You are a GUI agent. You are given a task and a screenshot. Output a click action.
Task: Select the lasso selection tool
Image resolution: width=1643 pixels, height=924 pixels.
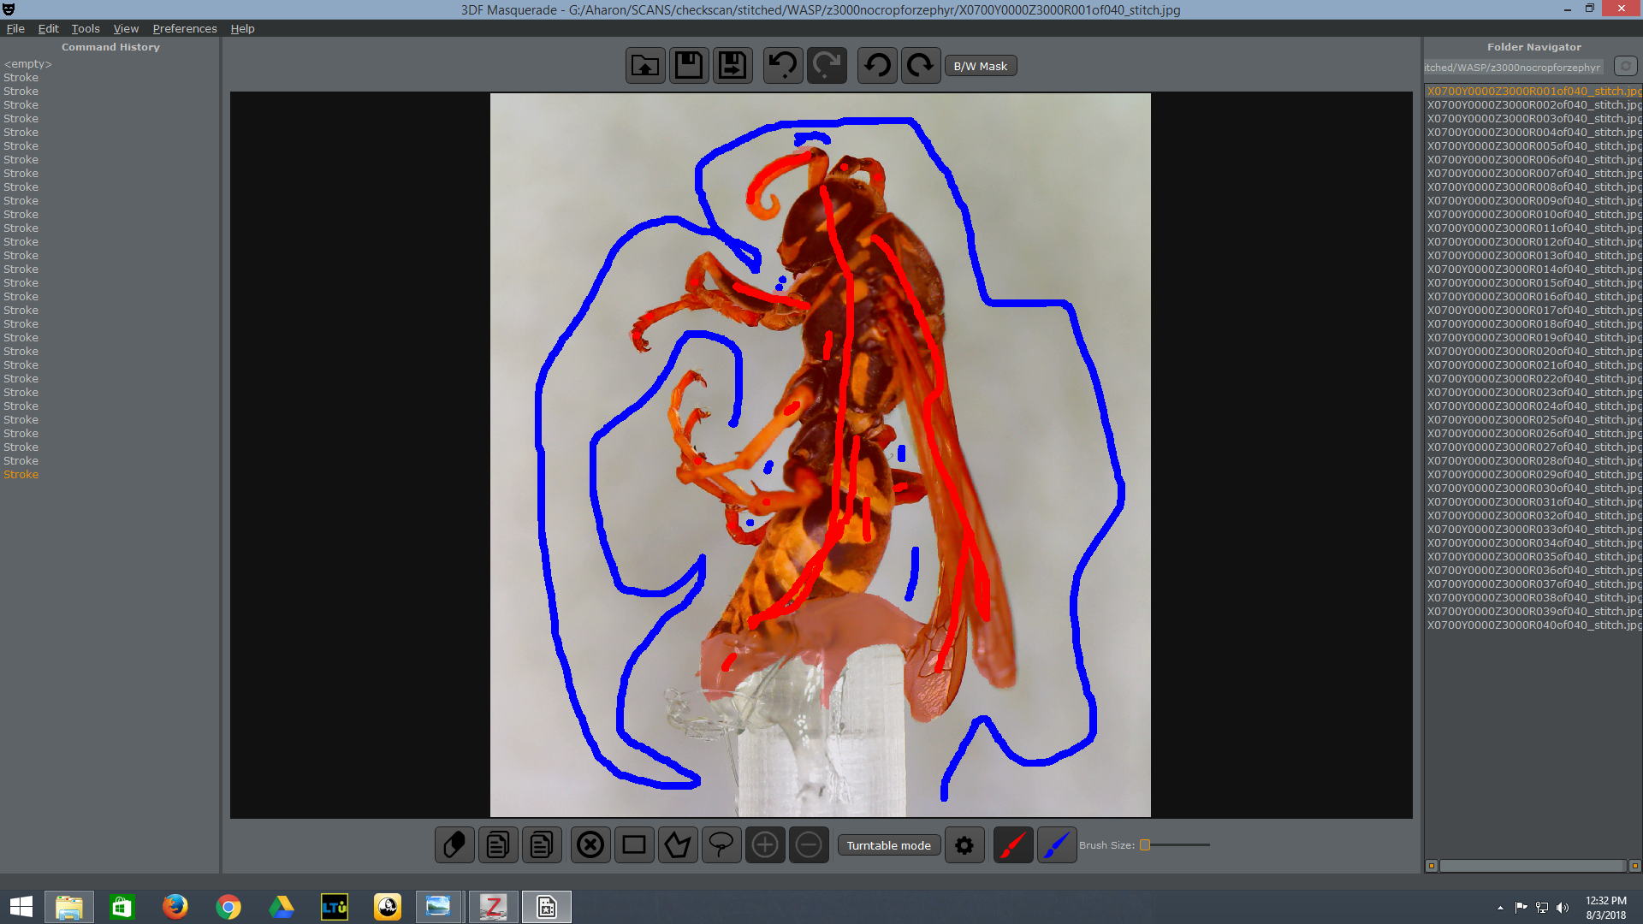pos(721,845)
